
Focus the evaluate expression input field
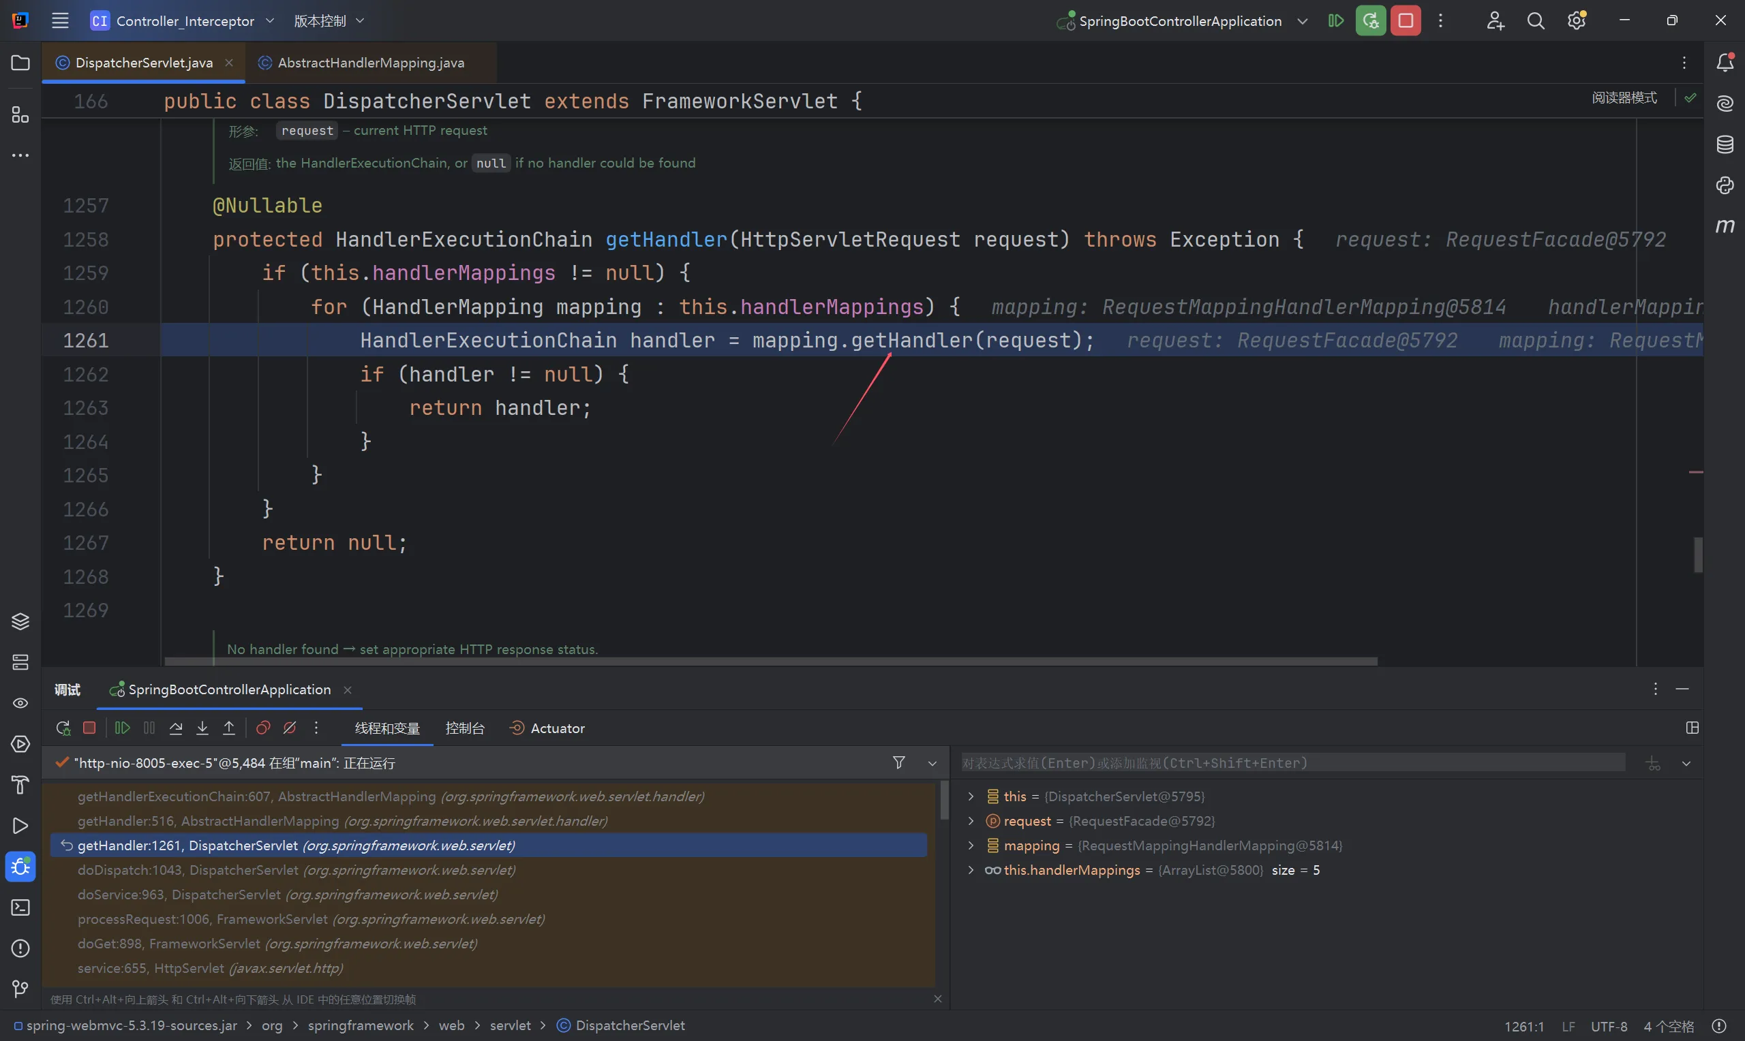1292,762
